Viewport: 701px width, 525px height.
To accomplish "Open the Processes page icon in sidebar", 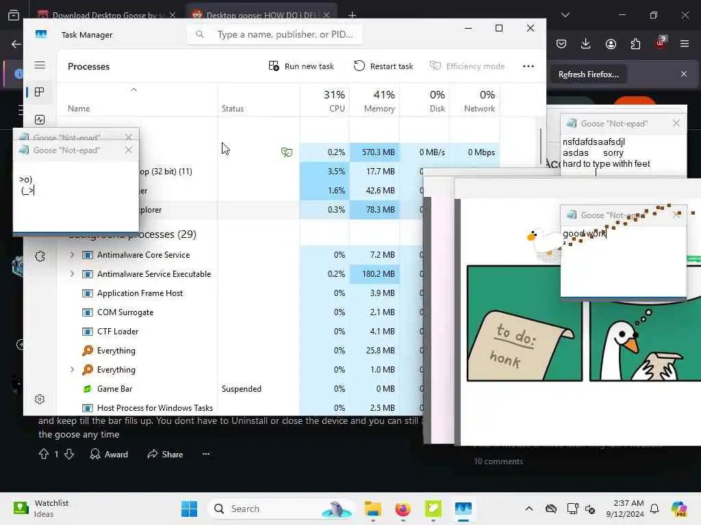I will tap(39, 92).
